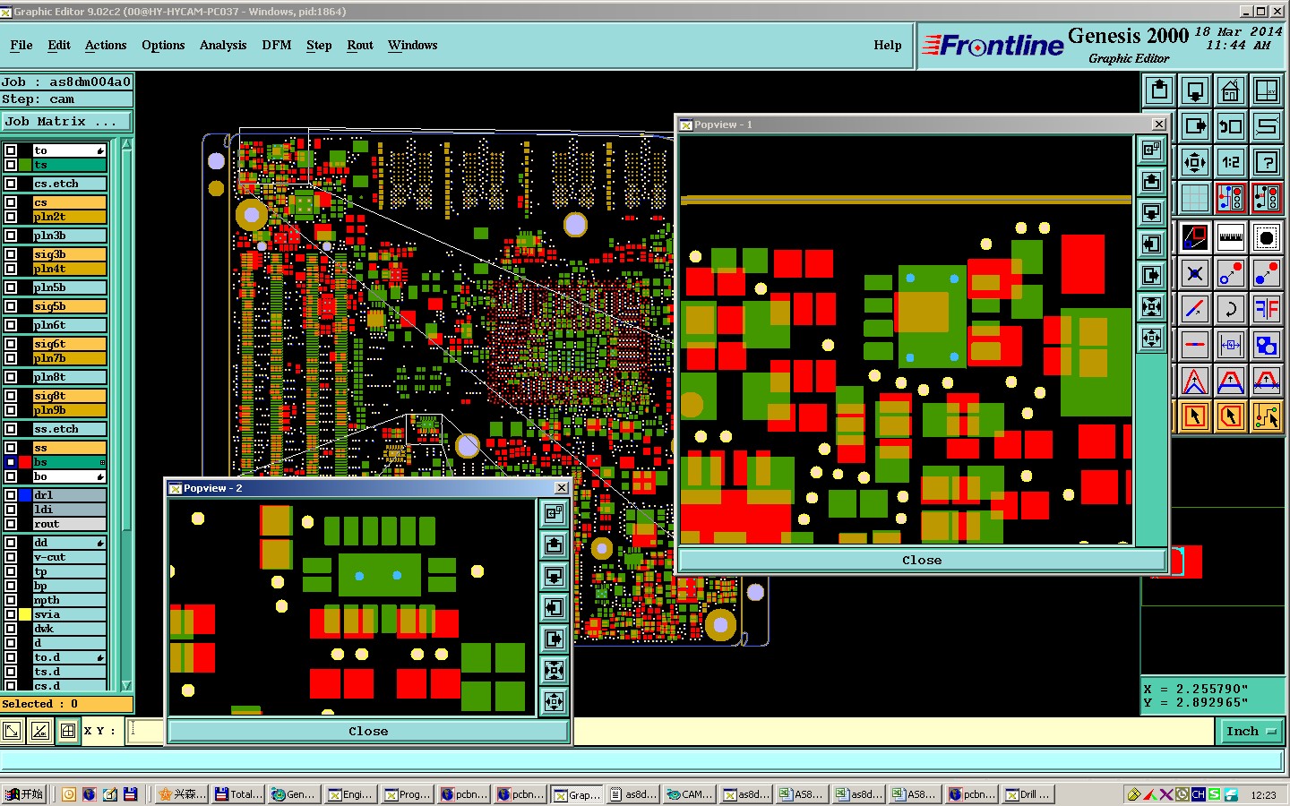
Task: Click Close button in Popview-2
Action: (x=368, y=732)
